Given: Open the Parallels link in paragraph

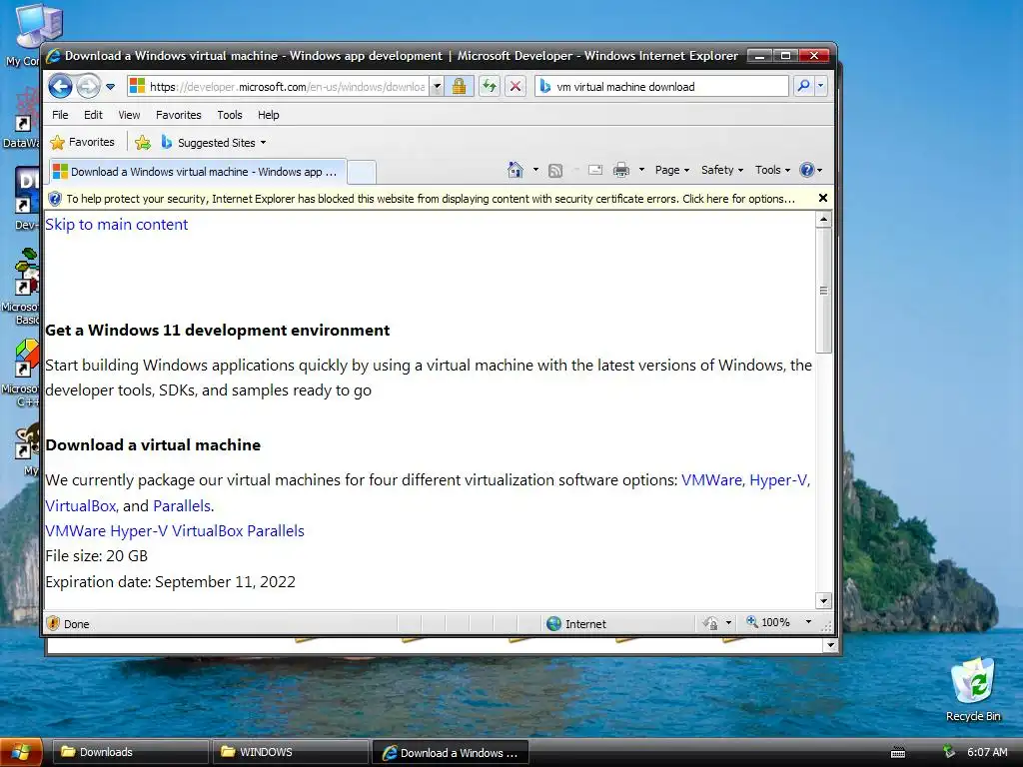Looking at the screenshot, I should pos(182,506).
